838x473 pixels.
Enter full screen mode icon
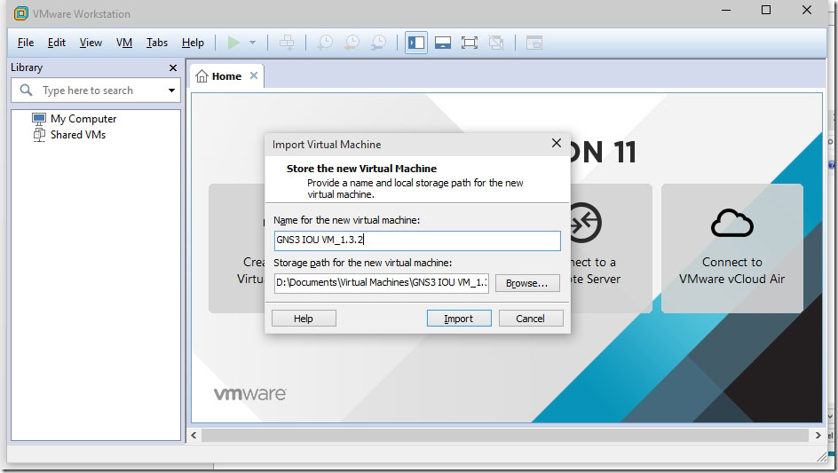[x=470, y=43]
